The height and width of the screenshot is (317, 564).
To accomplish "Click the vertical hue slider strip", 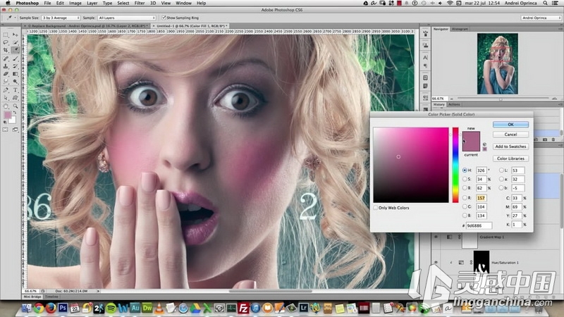I will [x=455, y=165].
